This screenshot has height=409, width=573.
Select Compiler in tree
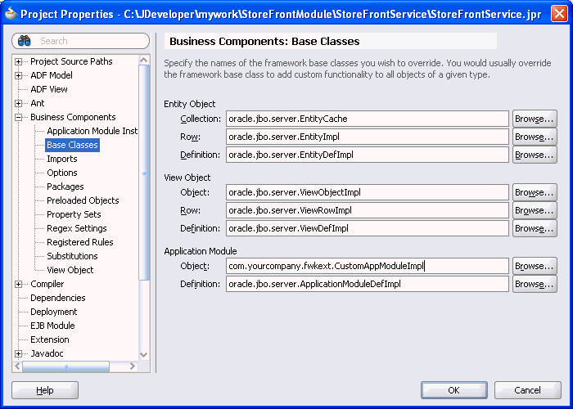pyautogui.click(x=47, y=284)
